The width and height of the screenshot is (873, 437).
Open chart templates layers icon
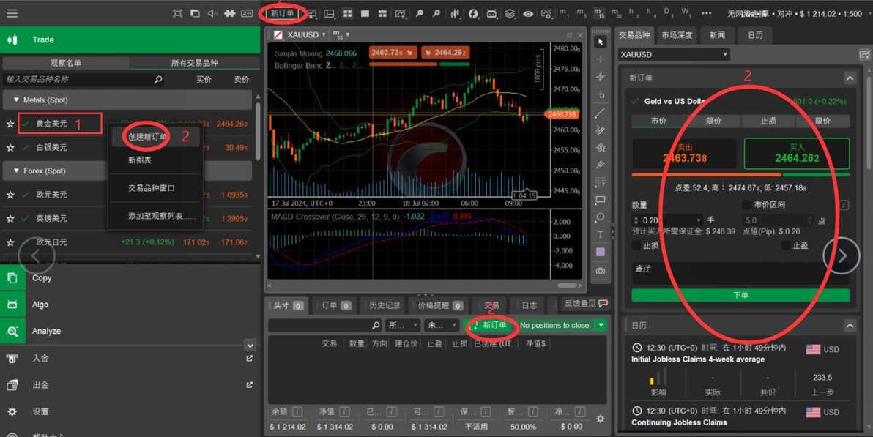[510, 13]
